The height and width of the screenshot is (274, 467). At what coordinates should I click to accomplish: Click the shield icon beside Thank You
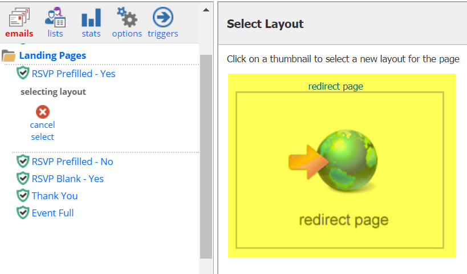[23, 196]
